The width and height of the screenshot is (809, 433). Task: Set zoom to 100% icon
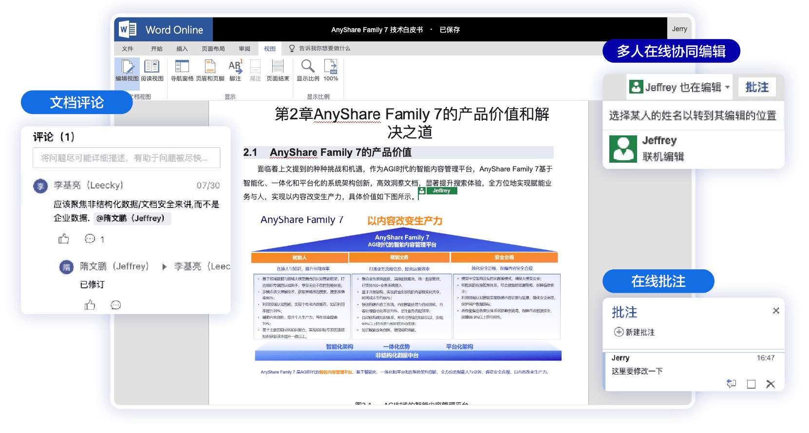click(x=331, y=66)
